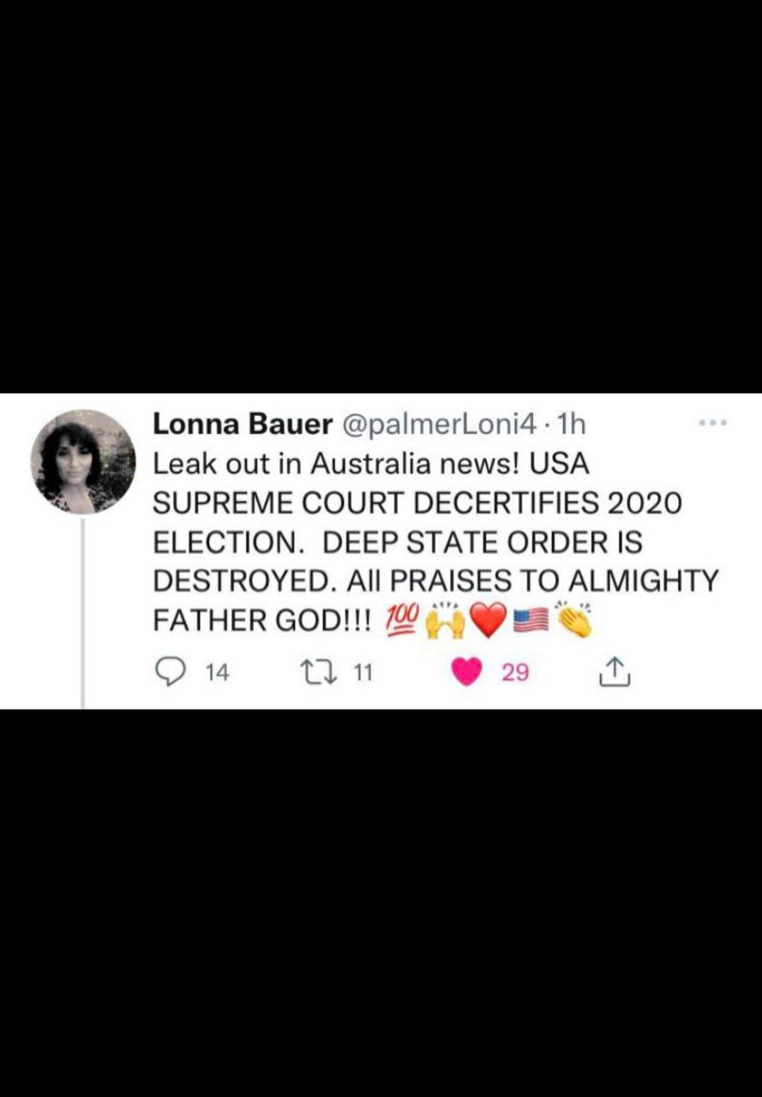The height and width of the screenshot is (1097, 762).
Task: Click the like count 29
Action: [x=514, y=674]
